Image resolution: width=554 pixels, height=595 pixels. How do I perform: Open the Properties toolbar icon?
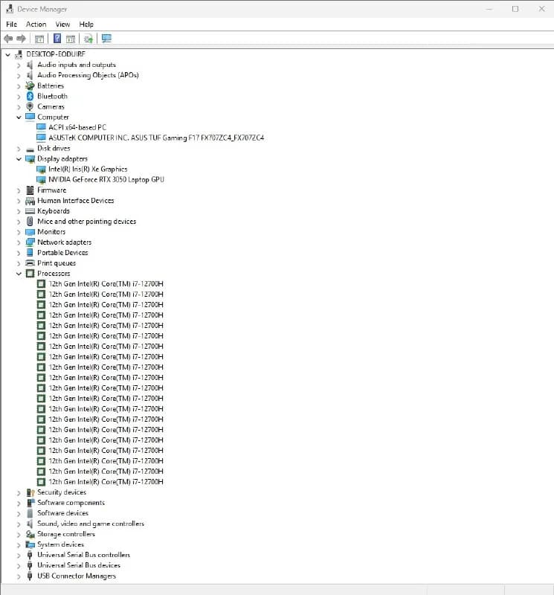pyautogui.click(x=39, y=39)
